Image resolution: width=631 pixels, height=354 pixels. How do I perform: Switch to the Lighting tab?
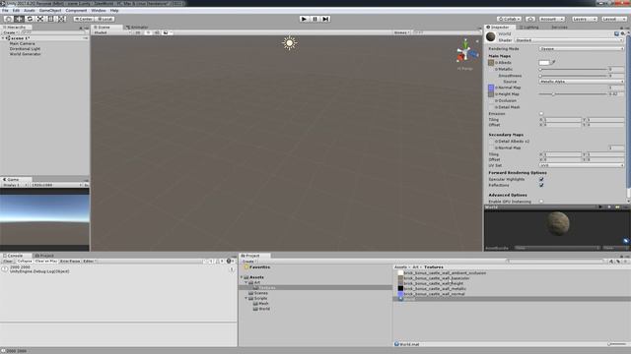click(529, 28)
